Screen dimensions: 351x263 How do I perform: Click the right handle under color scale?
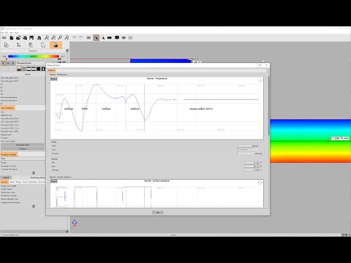pos(59,59)
